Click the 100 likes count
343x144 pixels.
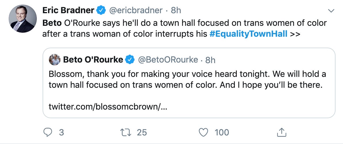coord(222,132)
